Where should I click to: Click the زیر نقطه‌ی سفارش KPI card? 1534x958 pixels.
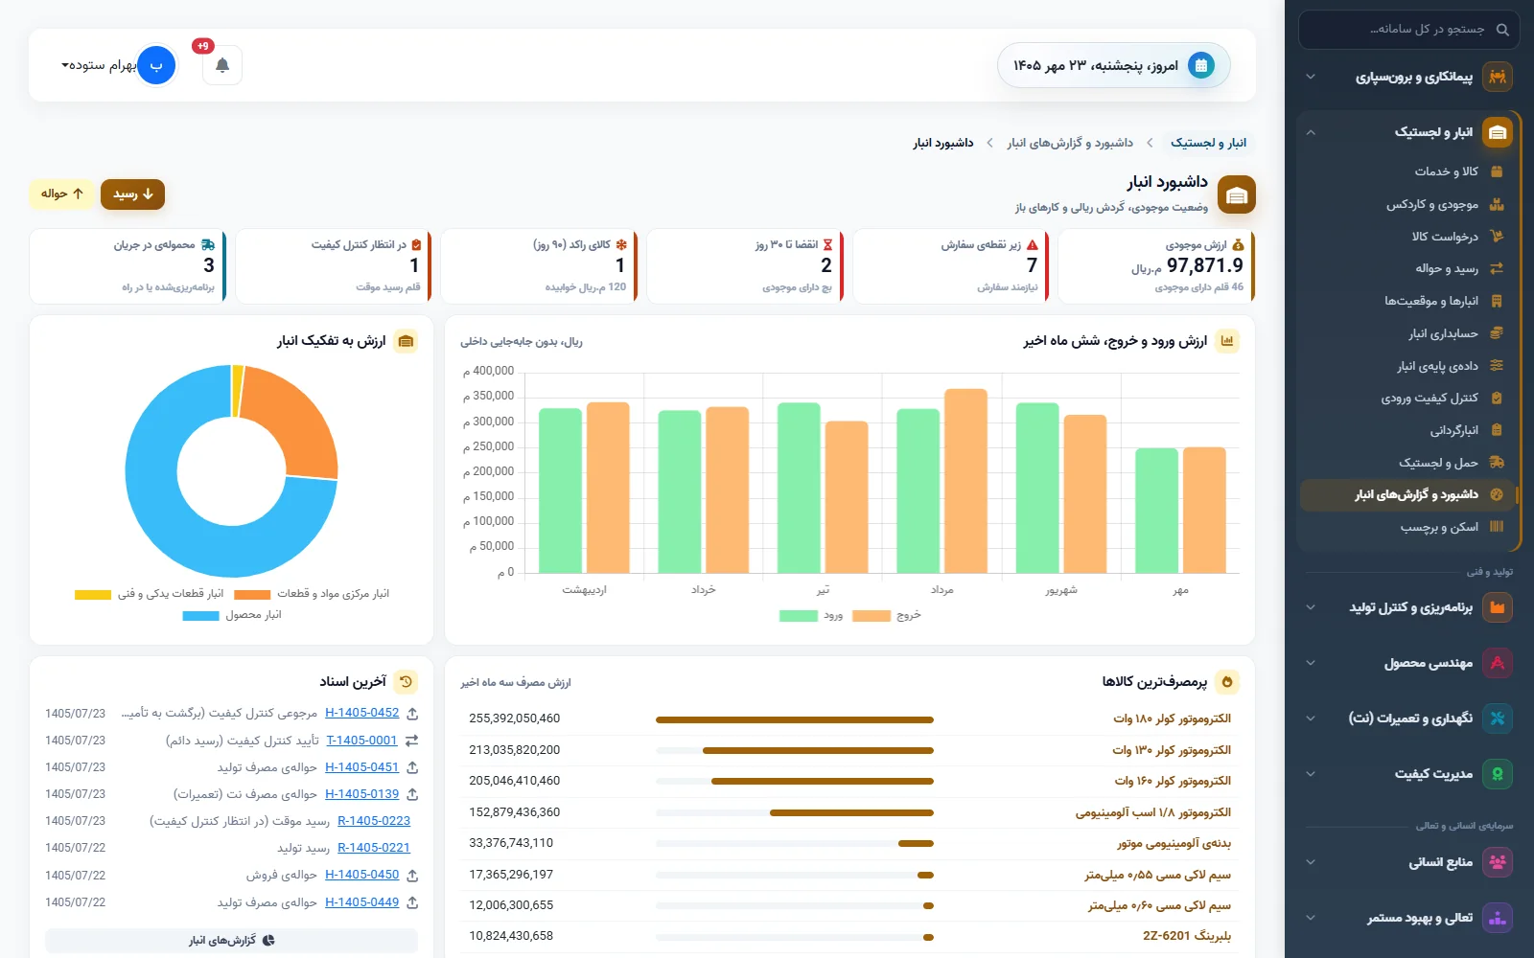pos(950,265)
